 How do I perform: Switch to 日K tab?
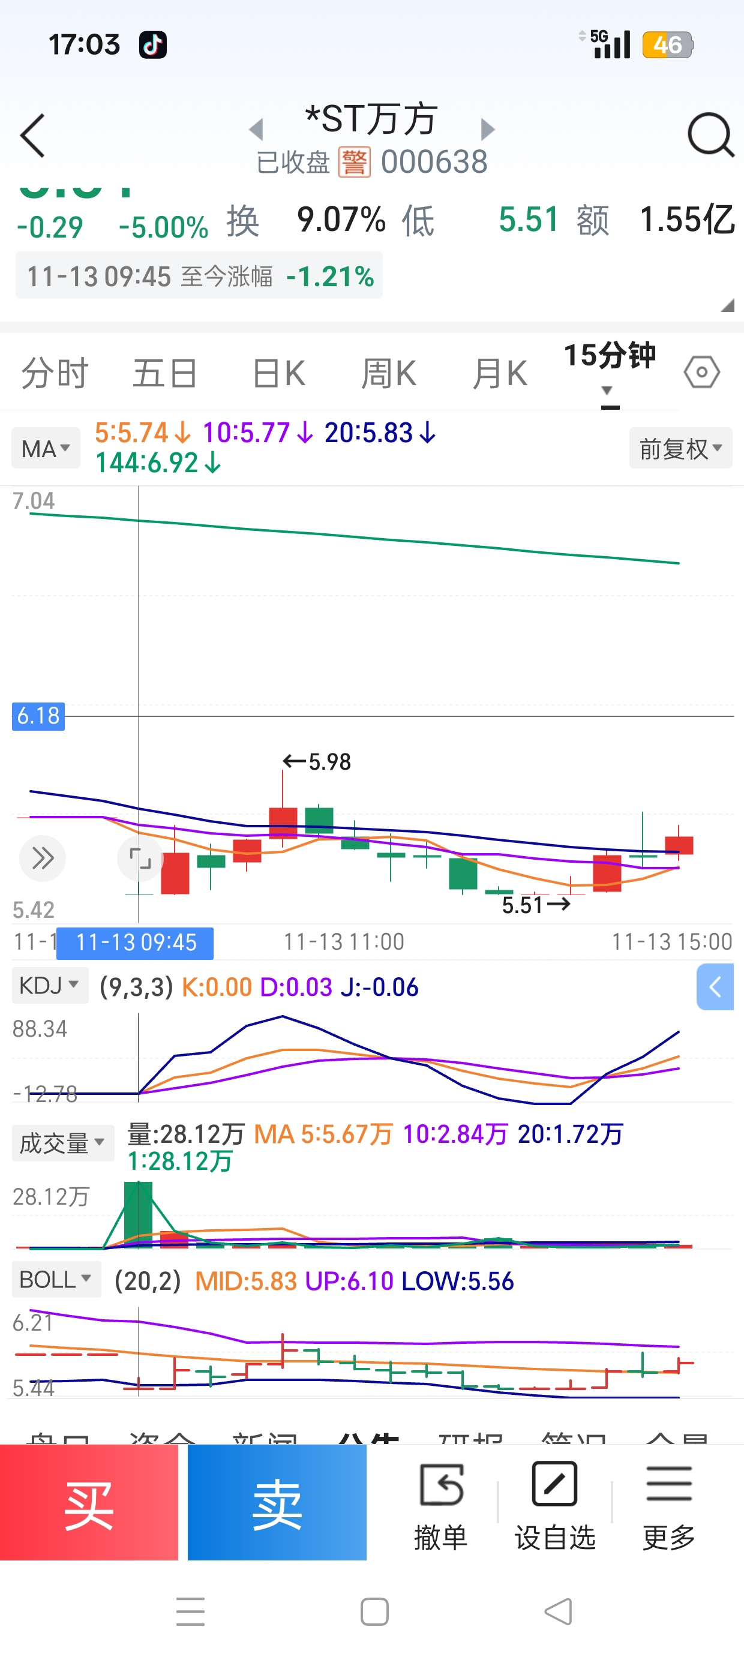[278, 373]
